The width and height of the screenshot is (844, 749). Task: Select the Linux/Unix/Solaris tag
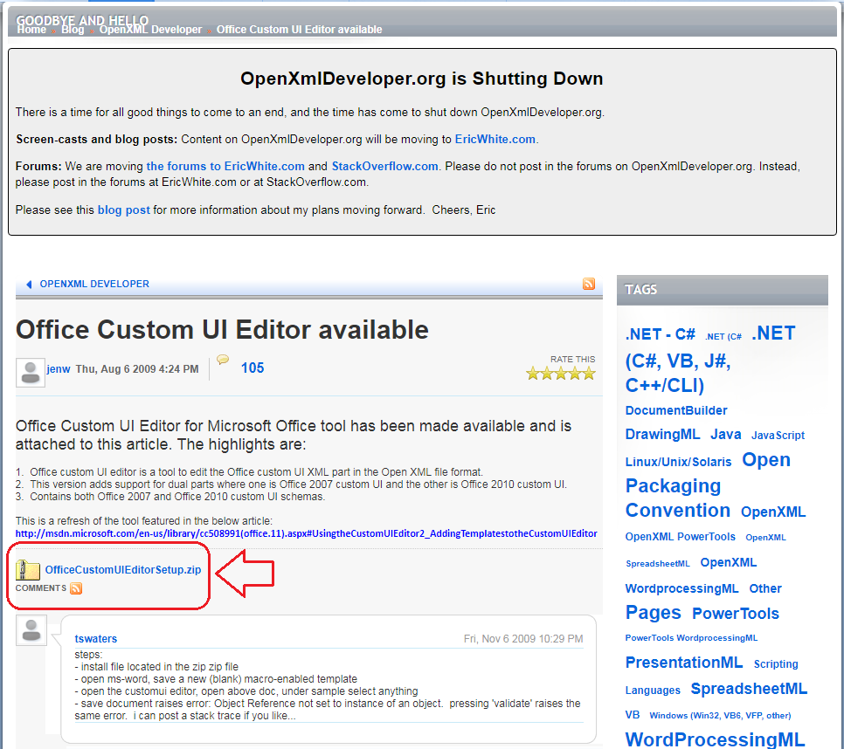tap(678, 462)
